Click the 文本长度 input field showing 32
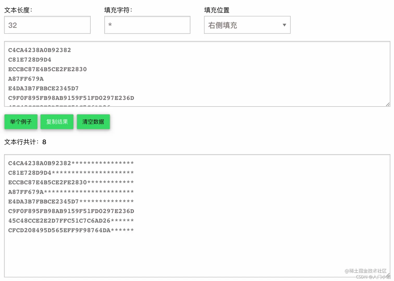 point(47,25)
